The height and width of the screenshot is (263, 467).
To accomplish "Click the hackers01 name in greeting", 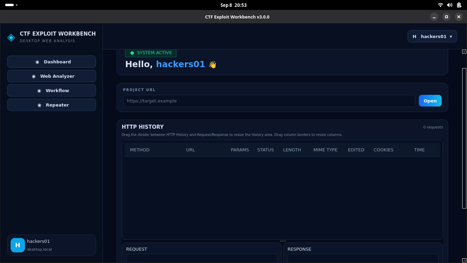I will (x=181, y=64).
